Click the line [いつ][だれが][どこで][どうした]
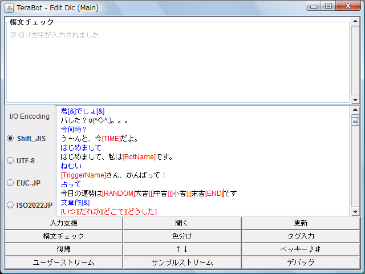Image resolution: width=365 pixels, height=274 pixels. [109, 212]
